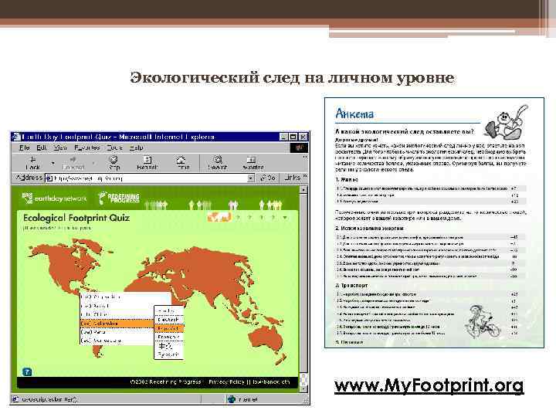The height and width of the screenshot is (417, 556).
Task: Click the browser vertical scrollbar down arrow
Action: point(303,388)
